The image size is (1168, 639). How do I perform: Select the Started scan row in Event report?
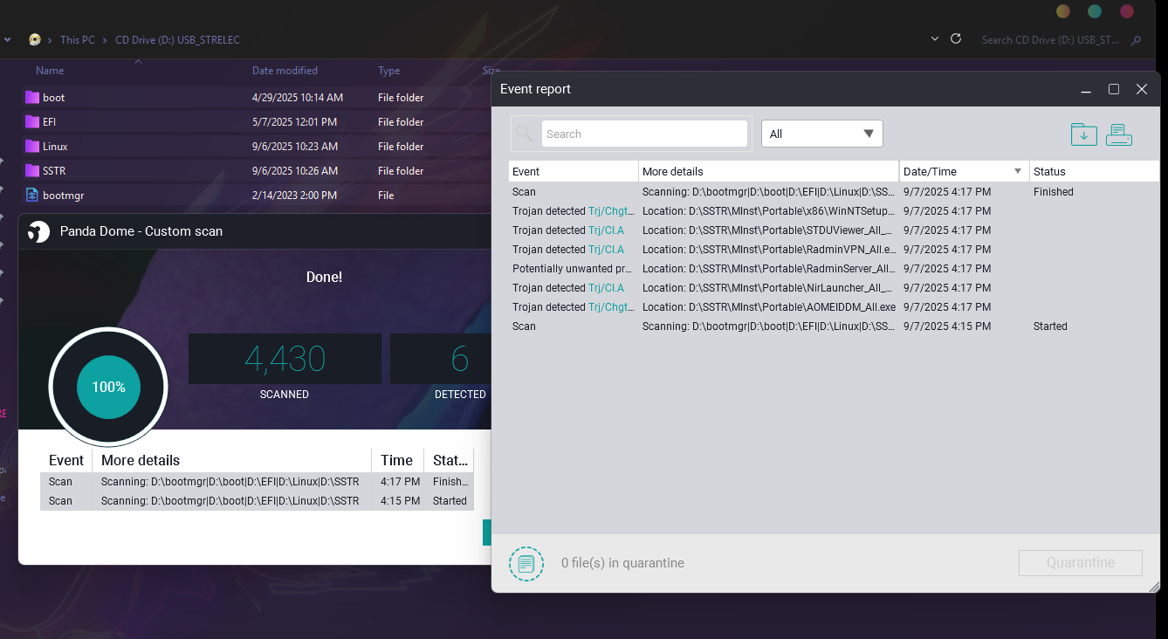pos(834,326)
